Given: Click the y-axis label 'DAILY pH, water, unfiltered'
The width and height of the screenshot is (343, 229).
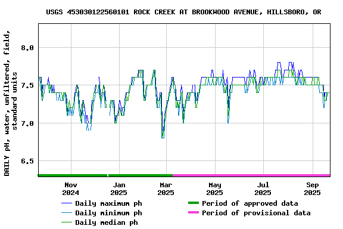Looking at the screenshot, I should (10, 103).
